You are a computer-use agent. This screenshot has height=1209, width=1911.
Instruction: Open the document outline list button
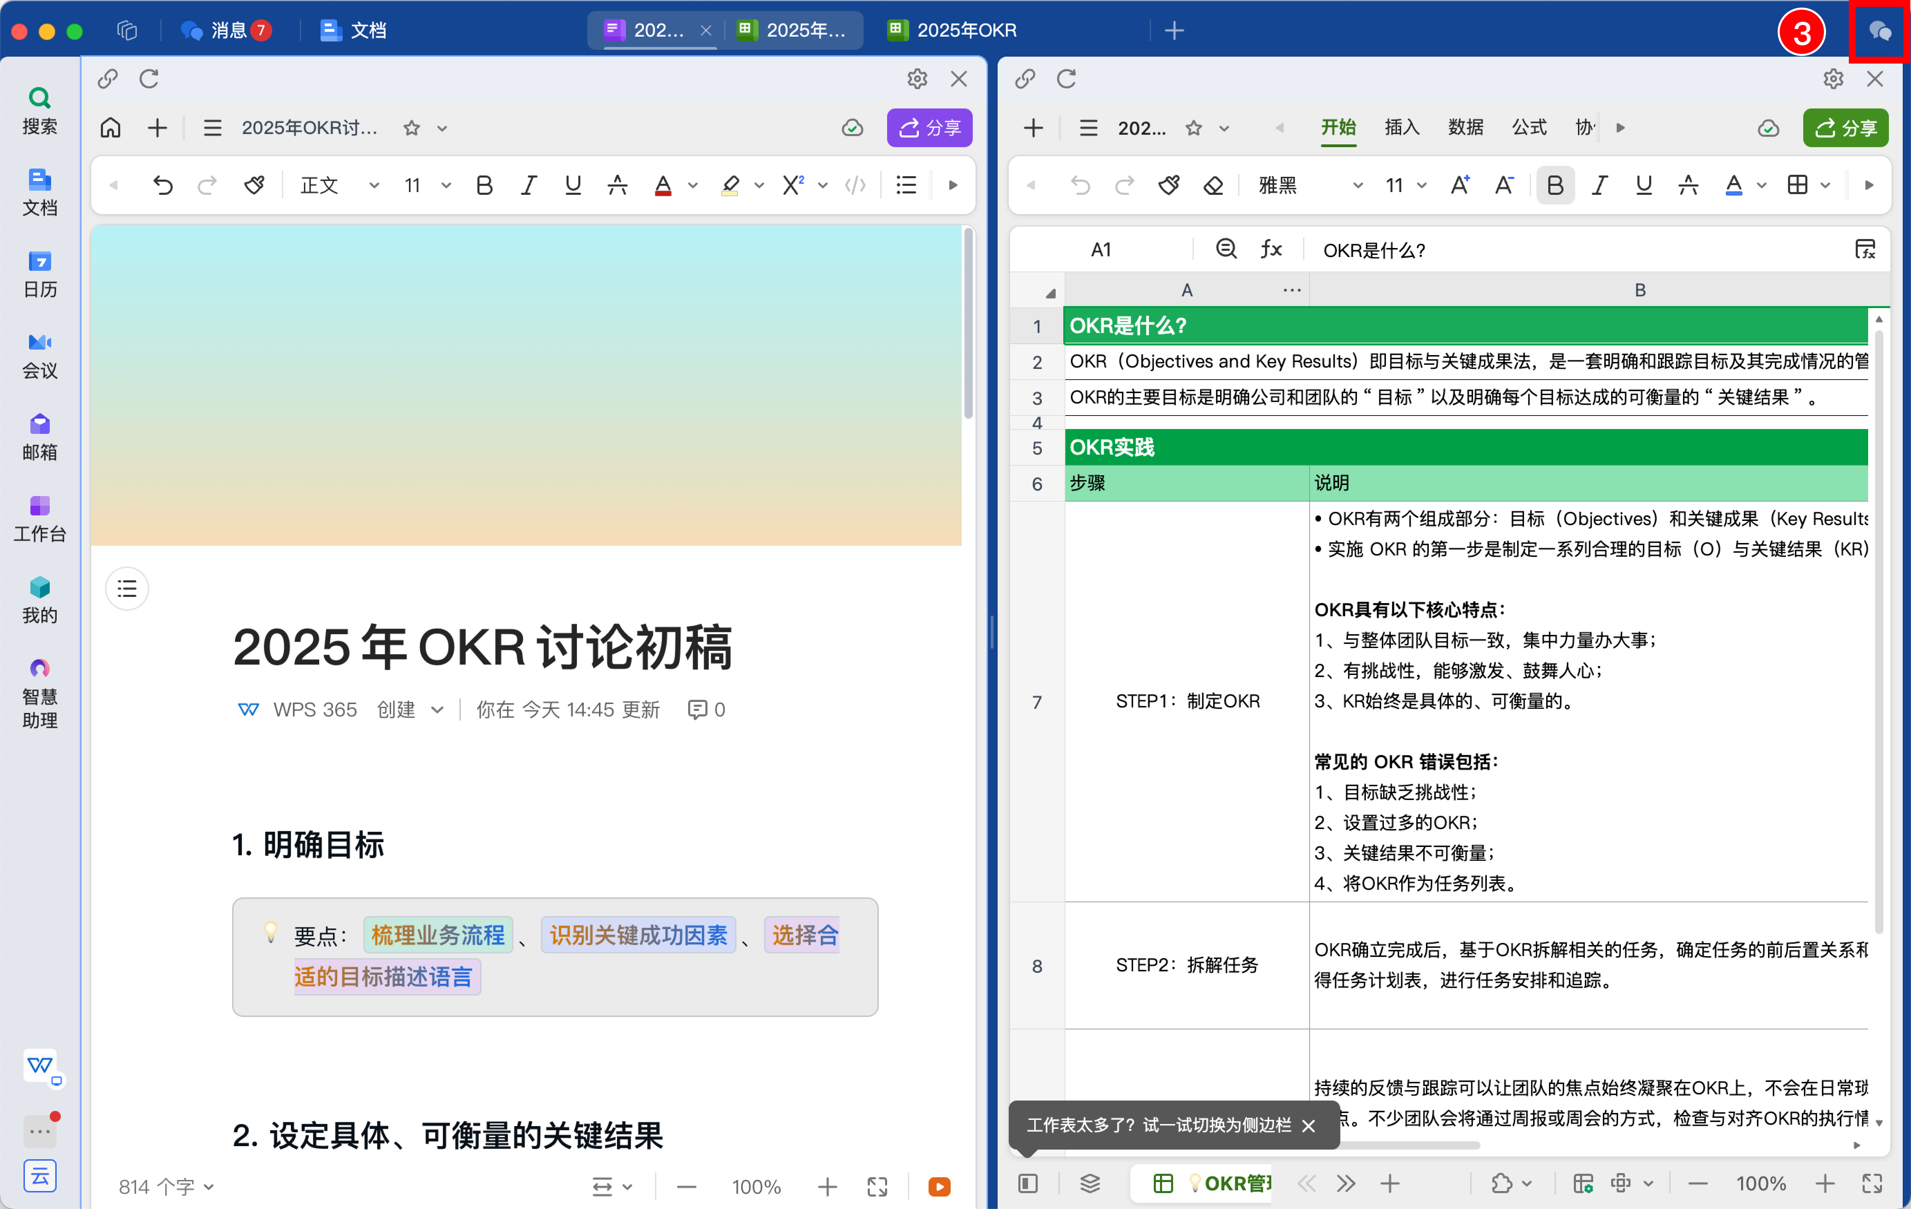[x=127, y=588]
